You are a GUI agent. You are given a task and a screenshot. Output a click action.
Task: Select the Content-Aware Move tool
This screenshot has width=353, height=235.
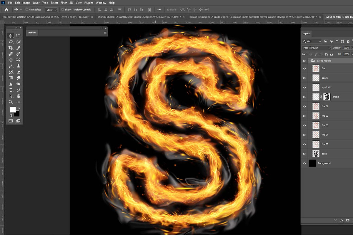point(19,60)
